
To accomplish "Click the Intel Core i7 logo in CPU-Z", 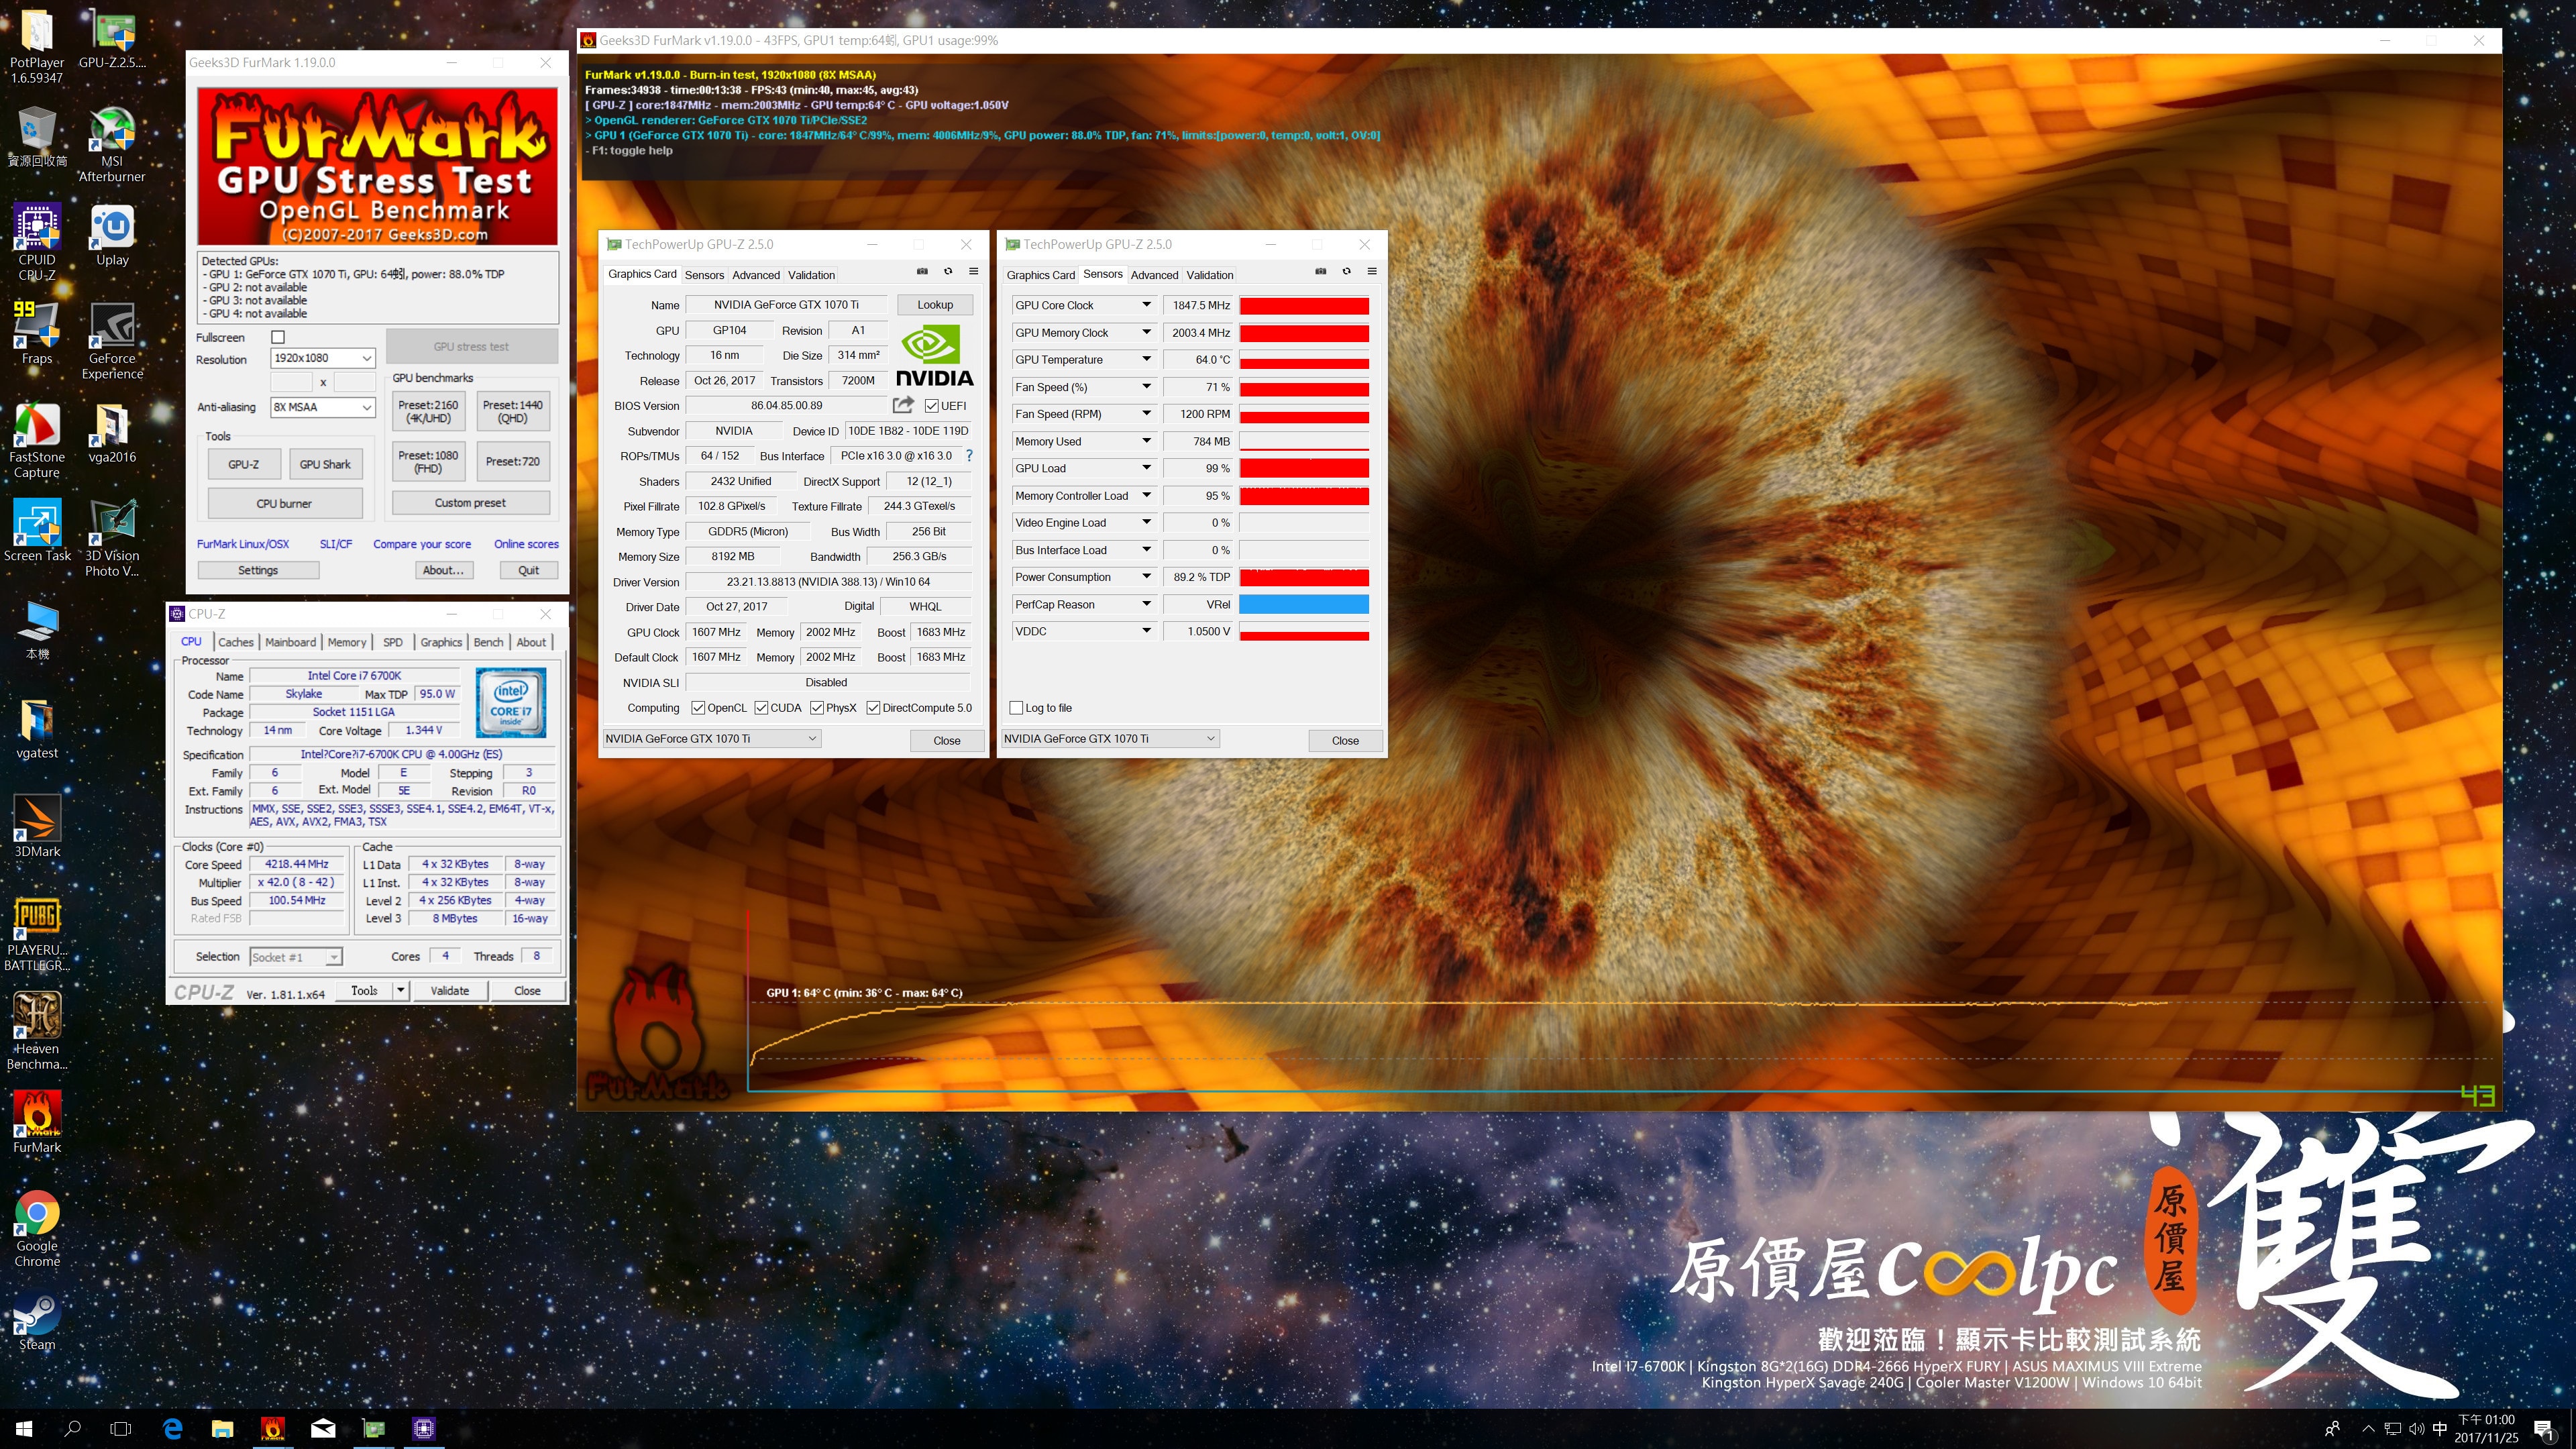I will [511, 703].
